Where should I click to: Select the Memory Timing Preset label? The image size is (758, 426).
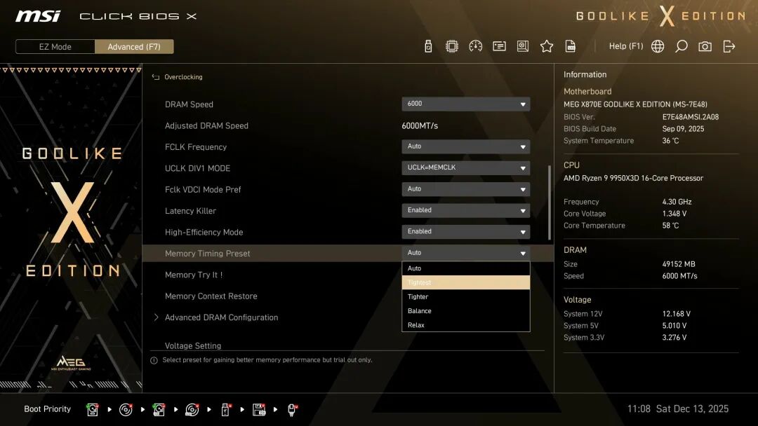[207, 253]
